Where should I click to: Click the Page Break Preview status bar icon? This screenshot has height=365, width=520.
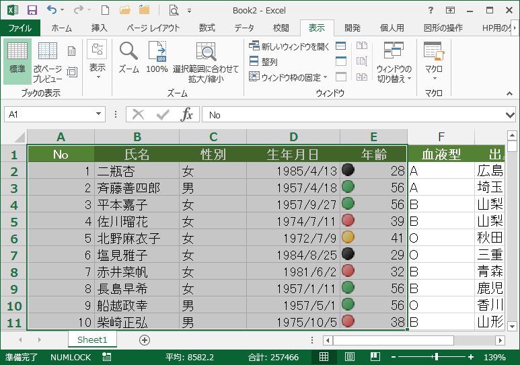[x=375, y=357]
